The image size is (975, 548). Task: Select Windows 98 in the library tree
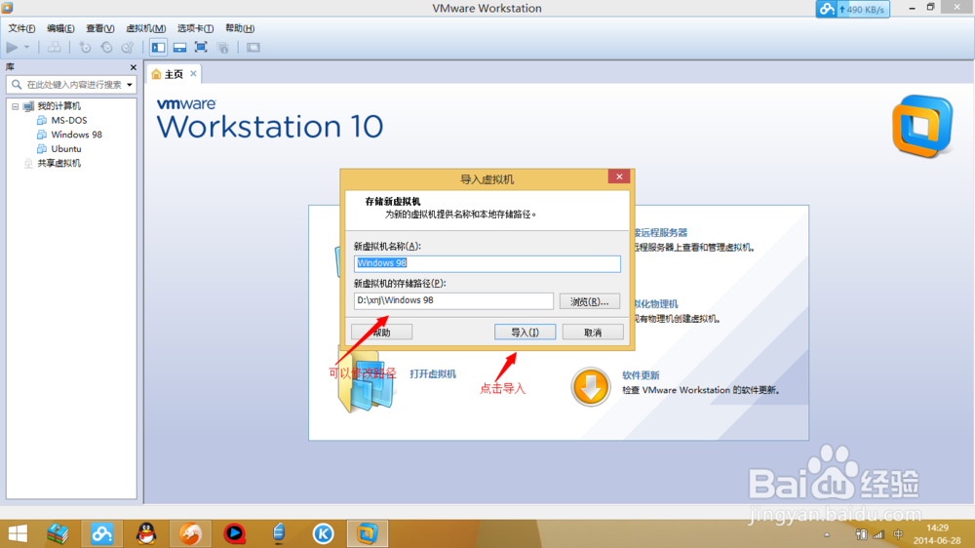pos(76,135)
